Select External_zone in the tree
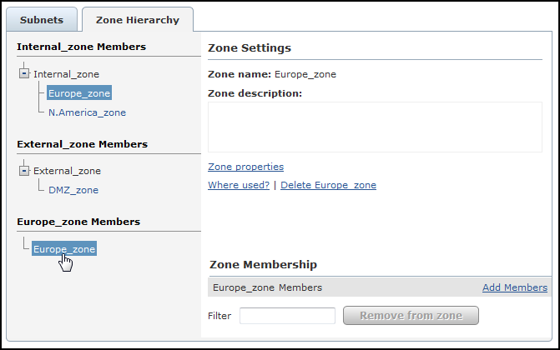 point(67,171)
